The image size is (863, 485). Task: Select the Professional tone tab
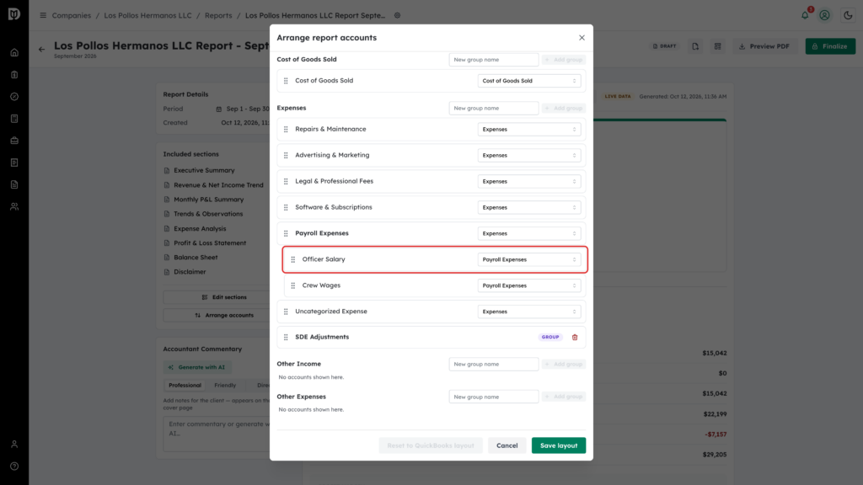click(185, 386)
